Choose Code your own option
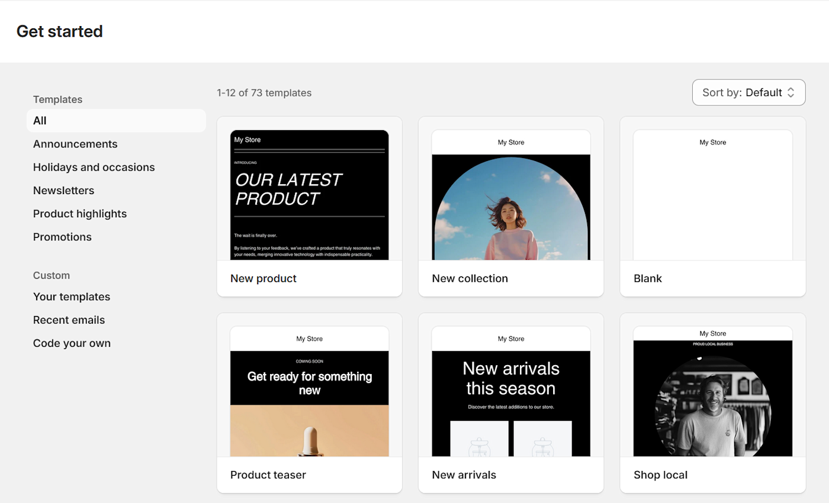 [72, 343]
